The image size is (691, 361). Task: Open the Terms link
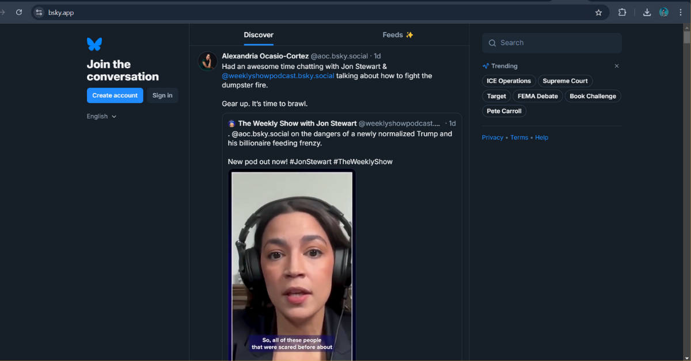point(519,137)
